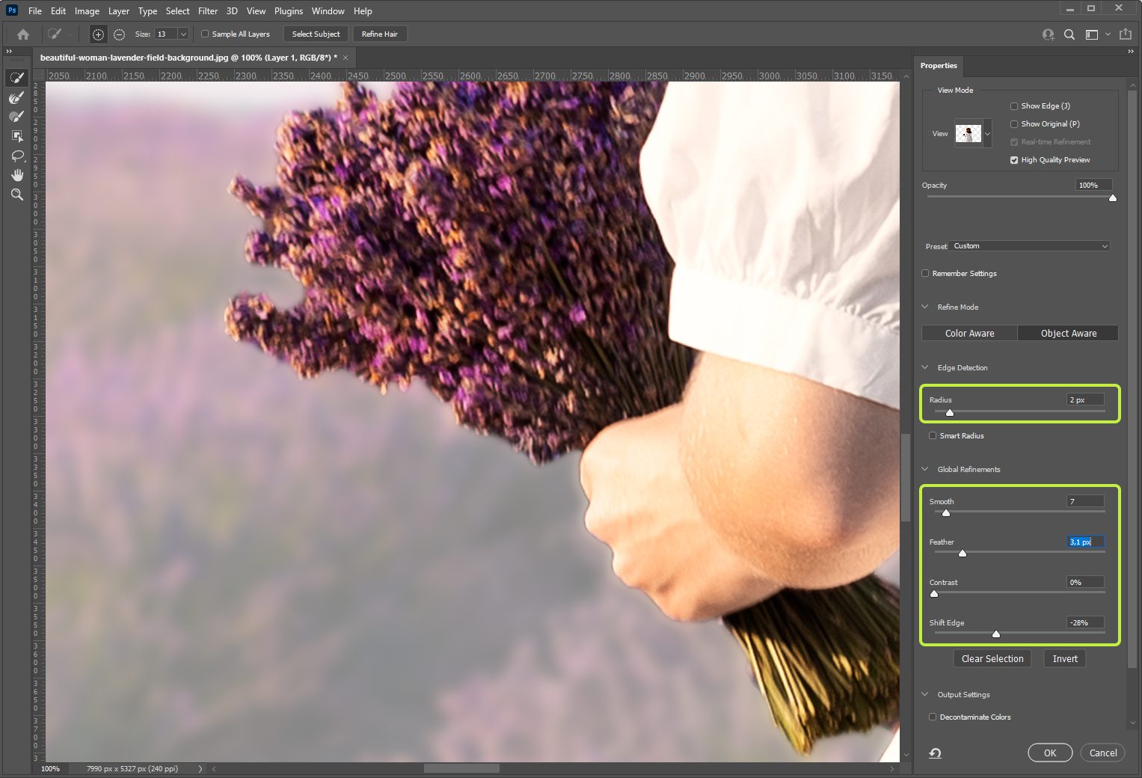Select the Lasso tool
1142x778 pixels.
(x=16, y=156)
